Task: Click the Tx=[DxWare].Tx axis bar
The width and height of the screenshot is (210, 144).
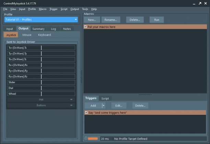Action: click(41, 48)
